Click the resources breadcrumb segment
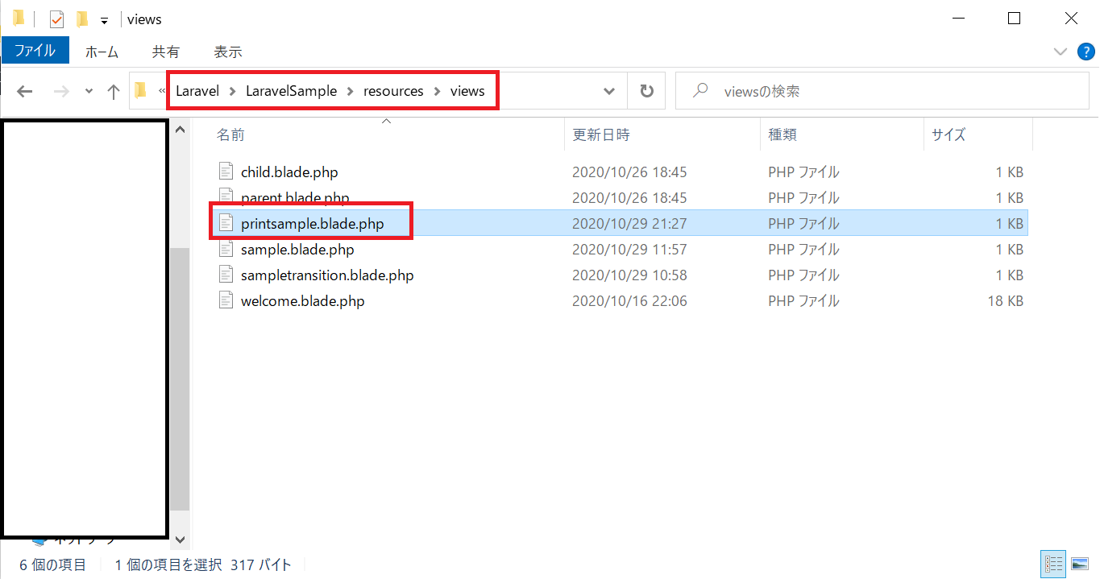 point(393,91)
